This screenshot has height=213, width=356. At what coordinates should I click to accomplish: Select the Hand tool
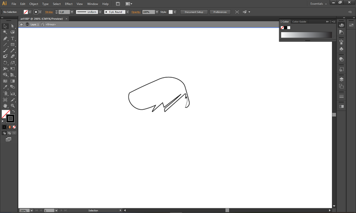[x=5, y=106]
